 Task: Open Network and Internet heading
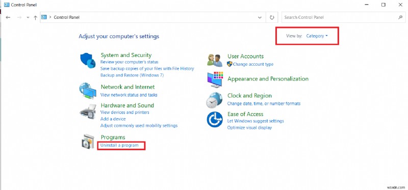click(x=127, y=87)
